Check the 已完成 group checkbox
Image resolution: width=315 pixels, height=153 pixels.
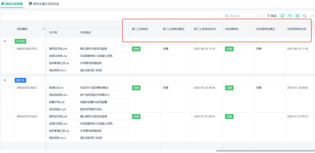coord(11,41)
